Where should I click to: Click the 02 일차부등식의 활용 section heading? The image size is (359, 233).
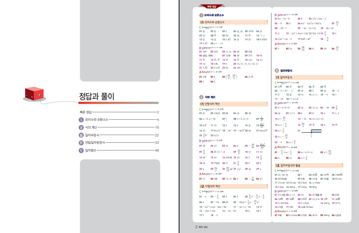pos(294,166)
